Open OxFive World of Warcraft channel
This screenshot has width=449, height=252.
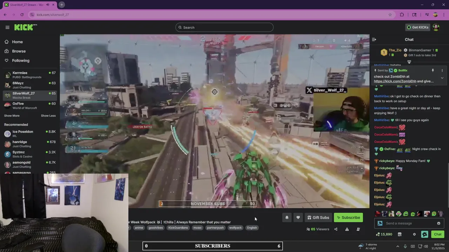pos(30,106)
